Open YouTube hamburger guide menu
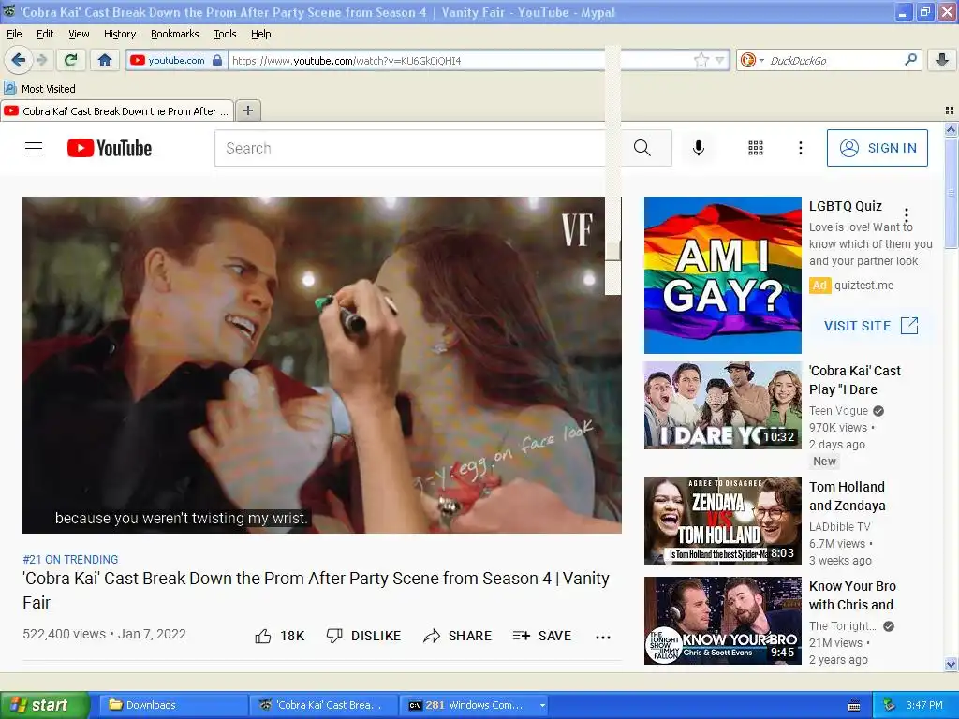 [x=34, y=148]
